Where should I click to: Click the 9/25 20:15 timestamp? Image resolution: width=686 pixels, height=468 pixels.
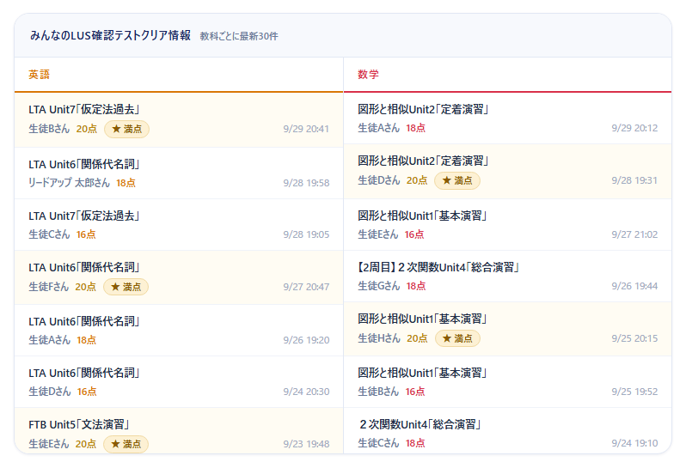[x=634, y=338]
